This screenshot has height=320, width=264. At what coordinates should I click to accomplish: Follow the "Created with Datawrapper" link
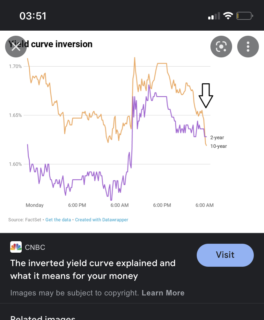[x=101, y=220]
